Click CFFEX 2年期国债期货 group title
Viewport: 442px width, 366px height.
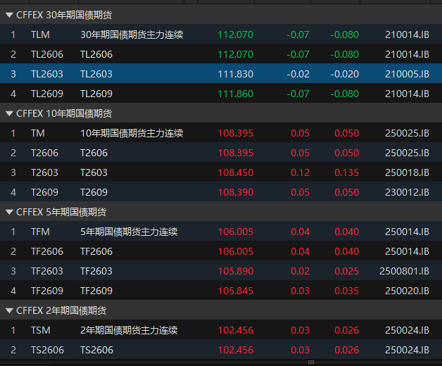[61, 310]
